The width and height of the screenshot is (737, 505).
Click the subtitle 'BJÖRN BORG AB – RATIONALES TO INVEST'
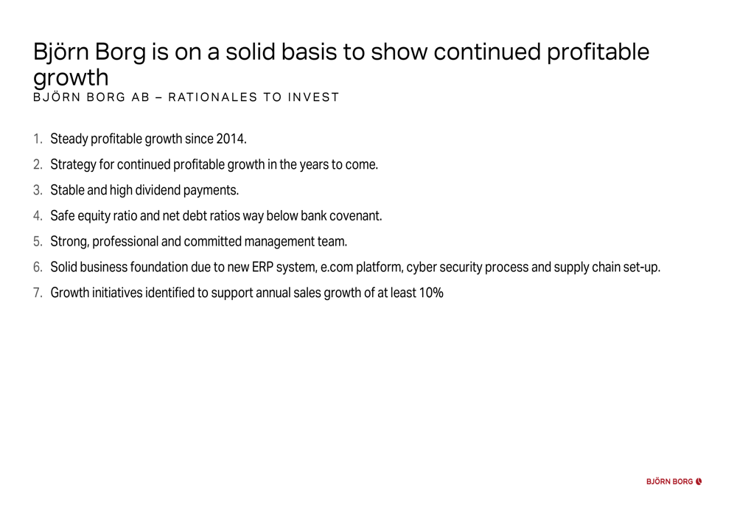tap(186, 97)
